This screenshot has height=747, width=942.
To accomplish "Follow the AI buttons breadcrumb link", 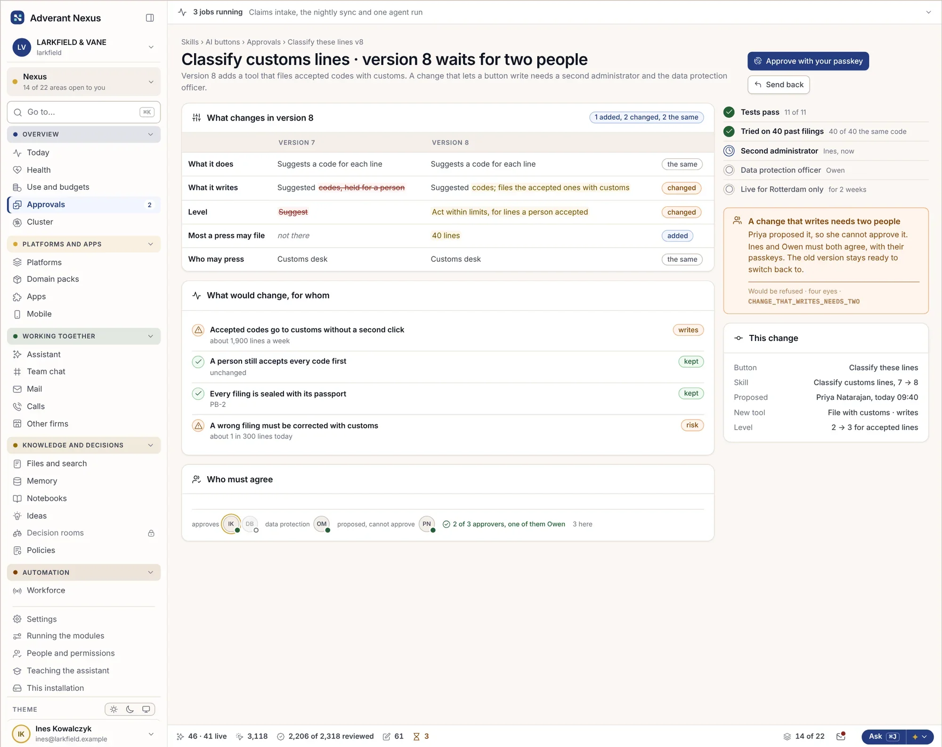I will [223, 42].
